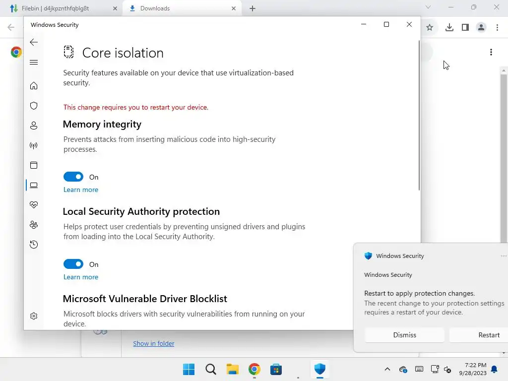Click the muted volume tray icon

tap(447, 369)
